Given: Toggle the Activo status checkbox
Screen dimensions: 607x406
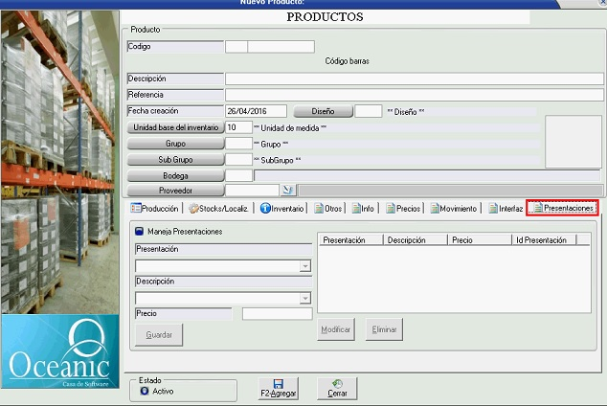Looking at the screenshot, I should (x=145, y=391).
